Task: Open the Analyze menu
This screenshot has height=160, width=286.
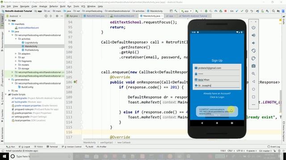Action: [x=43, y=6]
